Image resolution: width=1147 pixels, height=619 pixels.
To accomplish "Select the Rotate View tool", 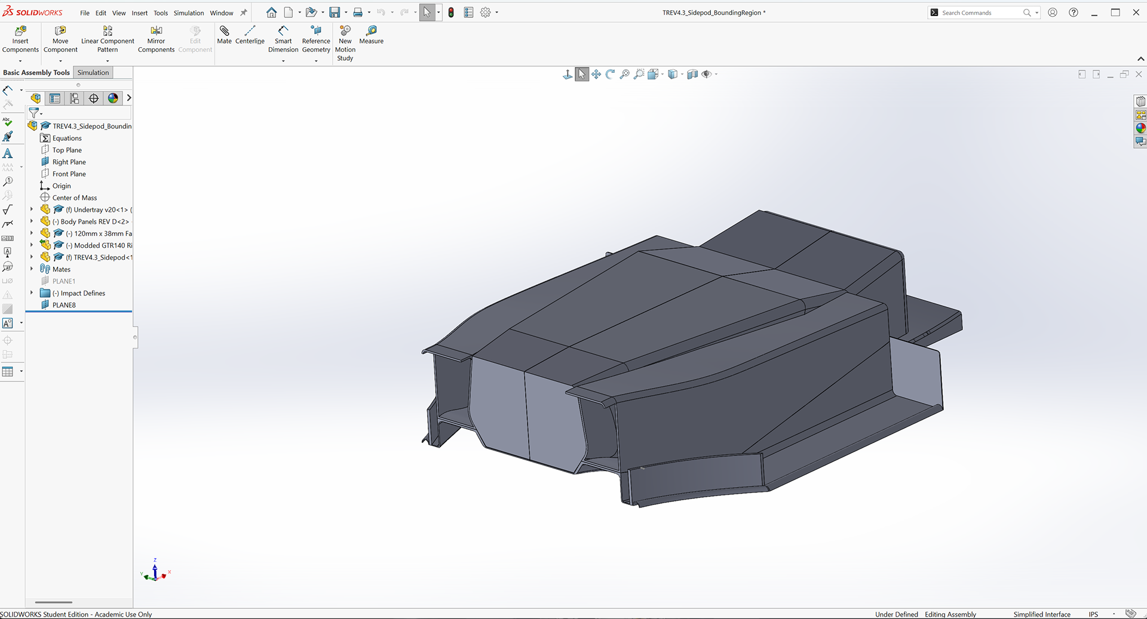I will [x=610, y=74].
